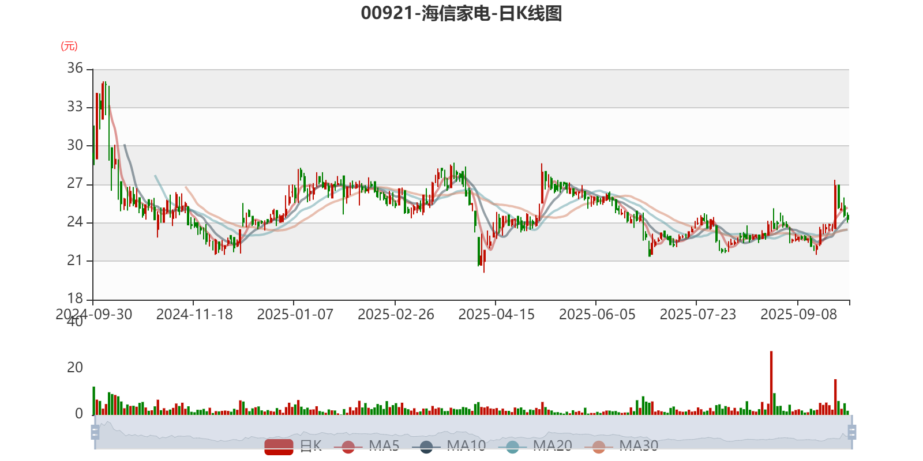Screen dimensions: 923x461
Task: Click the price axis label 21
Action: click(x=75, y=260)
